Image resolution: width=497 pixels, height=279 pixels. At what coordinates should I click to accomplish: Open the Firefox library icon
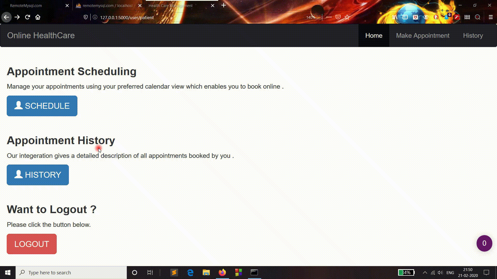pos(394,17)
